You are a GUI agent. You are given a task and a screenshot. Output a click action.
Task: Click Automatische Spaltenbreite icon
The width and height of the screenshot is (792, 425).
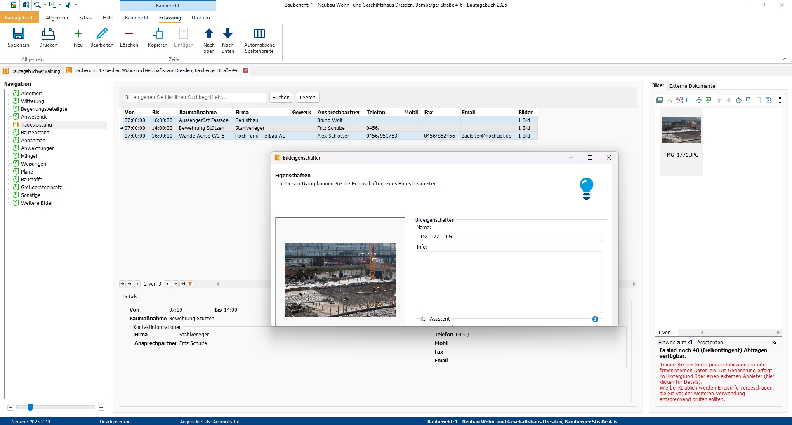pos(259,34)
